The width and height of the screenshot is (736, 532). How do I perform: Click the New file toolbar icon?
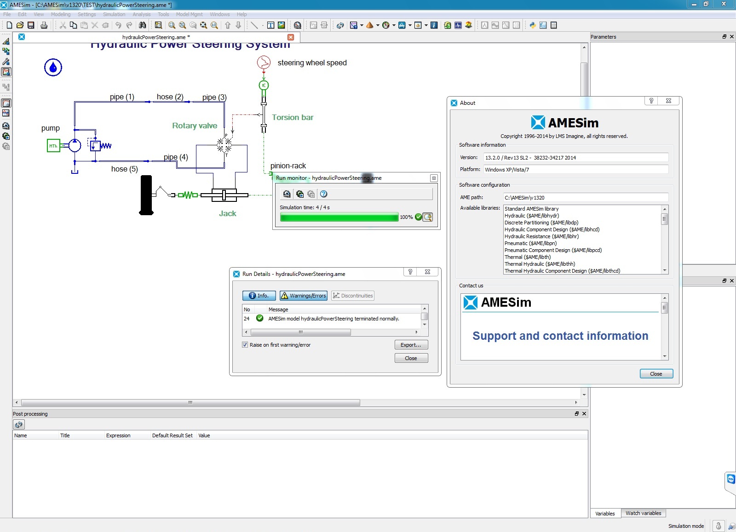(x=9, y=25)
